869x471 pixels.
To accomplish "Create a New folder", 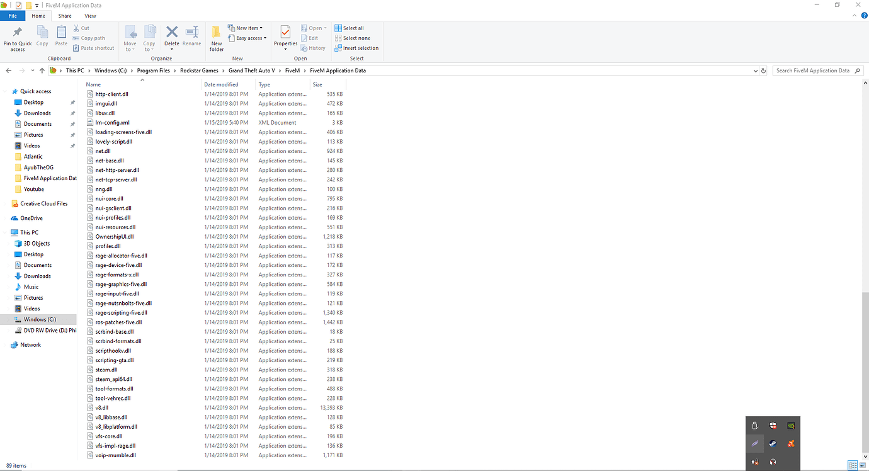I will [x=216, y=38].
